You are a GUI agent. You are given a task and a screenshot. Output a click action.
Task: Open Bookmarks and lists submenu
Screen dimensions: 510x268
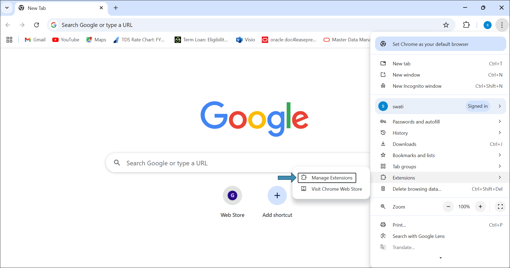point(440,155)
